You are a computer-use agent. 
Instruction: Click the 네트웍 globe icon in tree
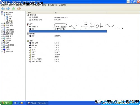[4, 38]
